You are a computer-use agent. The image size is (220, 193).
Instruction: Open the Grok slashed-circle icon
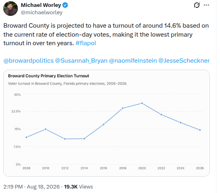tap(196, 5)
